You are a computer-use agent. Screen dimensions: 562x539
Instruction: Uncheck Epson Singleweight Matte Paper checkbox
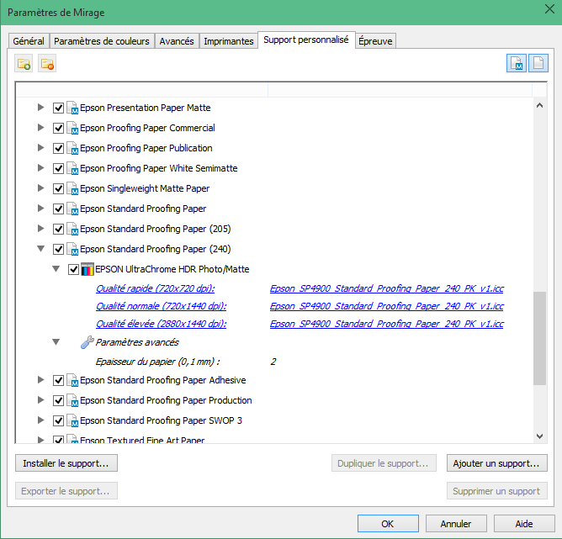[58, 188]
